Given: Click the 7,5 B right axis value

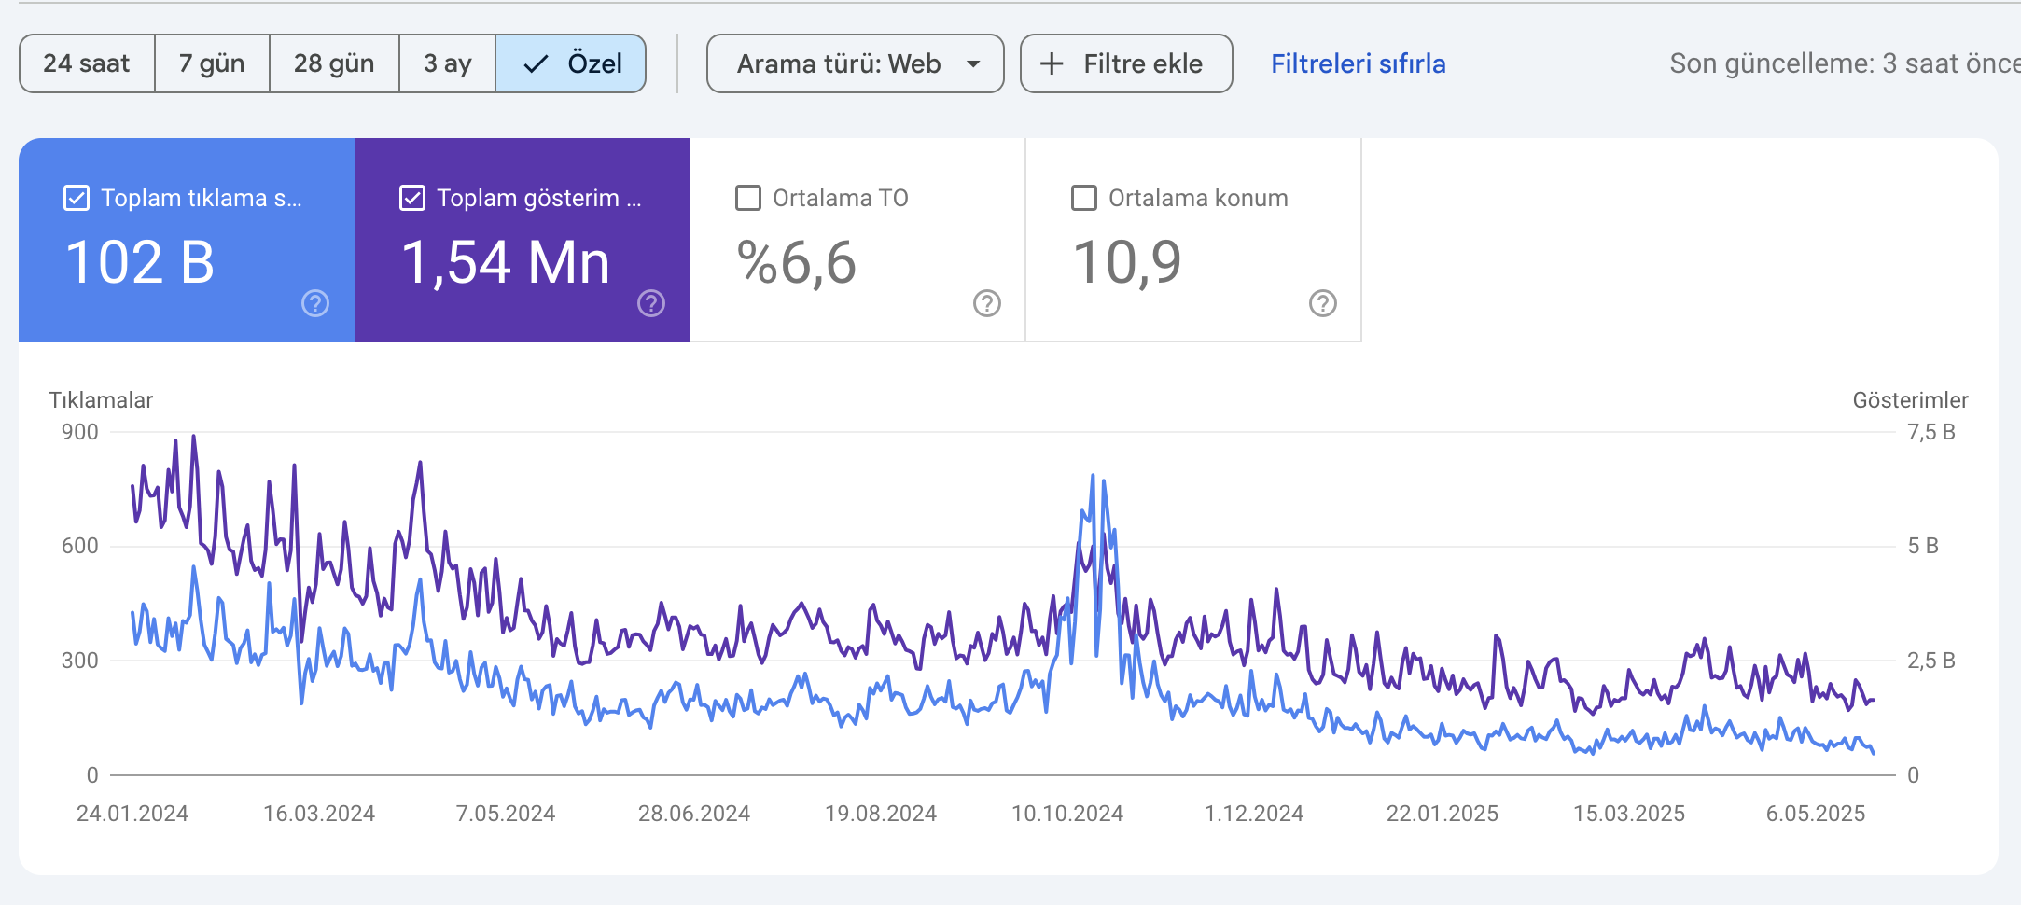Looking at the screenshot, I should pyautogui.click(x=1931, y=432).
